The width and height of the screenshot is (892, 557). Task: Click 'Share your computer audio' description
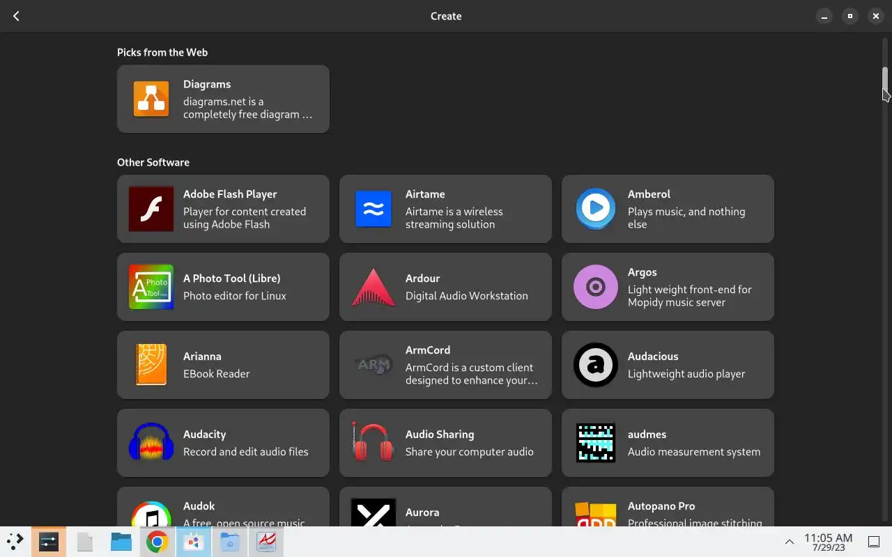(x=470, y=452)
